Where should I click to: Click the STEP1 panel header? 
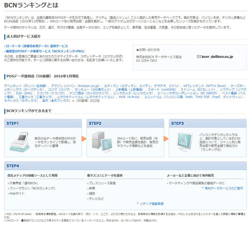[x=43, y=123]
